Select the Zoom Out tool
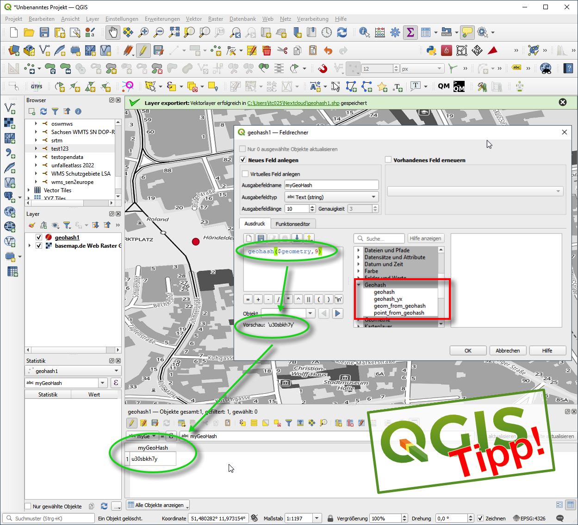This screenshot has height=525, width=578. click(159, 32)
